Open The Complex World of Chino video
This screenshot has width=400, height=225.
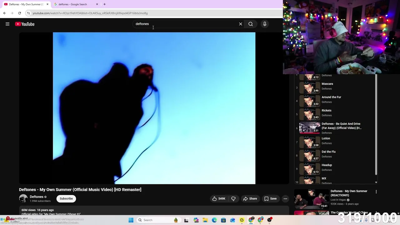click(349, 213)
